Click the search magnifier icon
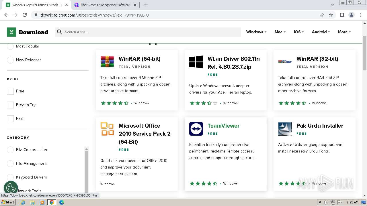The height and width of the screenshot is (206, 367). 60,32
